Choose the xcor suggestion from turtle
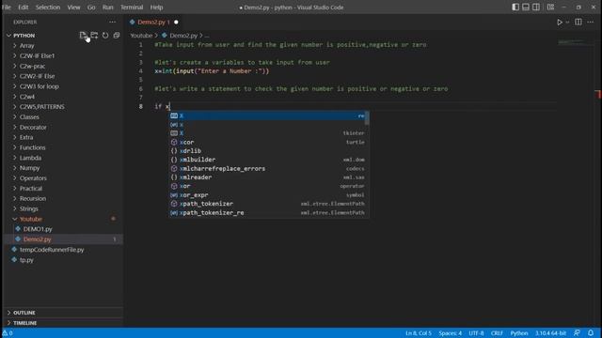Viewport: 602px width, 338px height. [x=269, y=142]
